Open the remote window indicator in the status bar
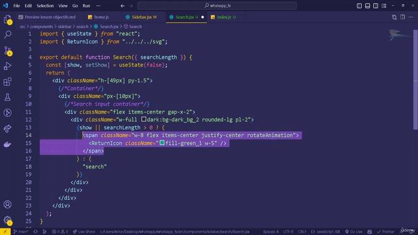The image size is (418, 235). [x=5, y=232]
